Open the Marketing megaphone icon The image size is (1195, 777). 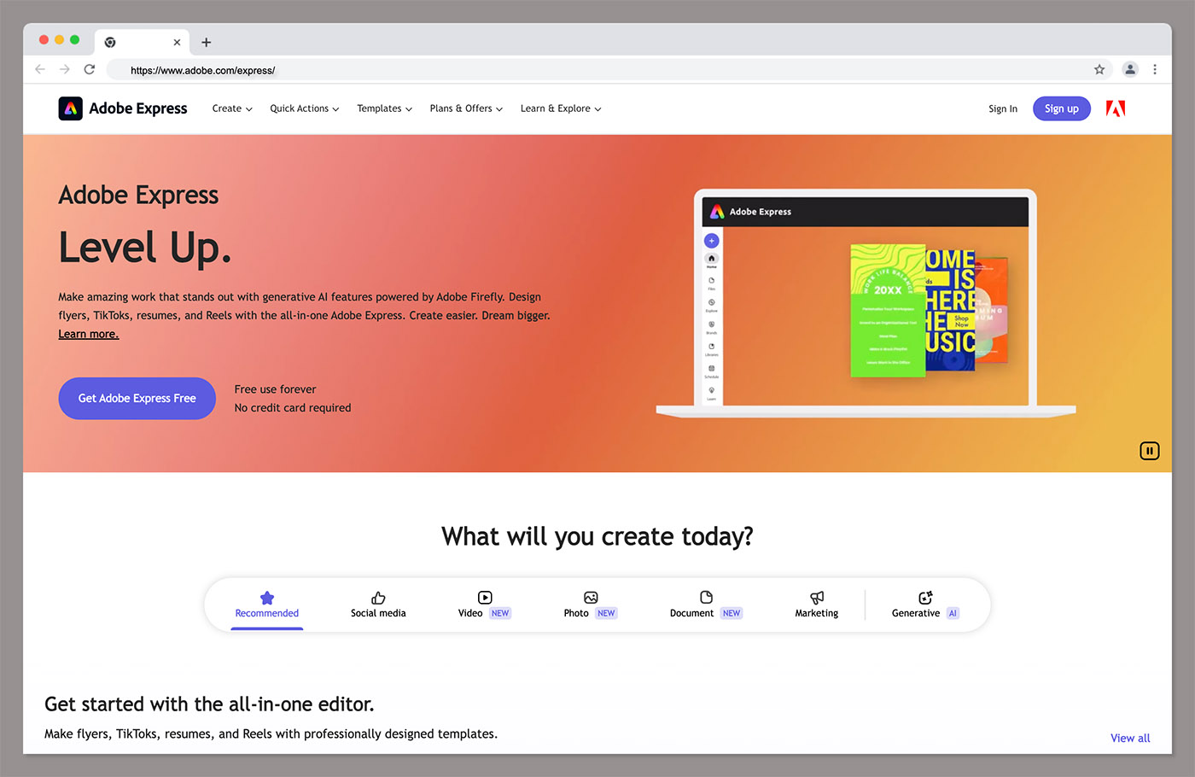[x=816, y=599]
